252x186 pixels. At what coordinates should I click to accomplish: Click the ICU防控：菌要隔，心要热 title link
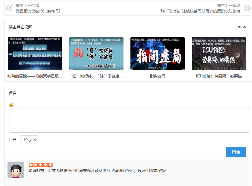click(x=219, y=76)
